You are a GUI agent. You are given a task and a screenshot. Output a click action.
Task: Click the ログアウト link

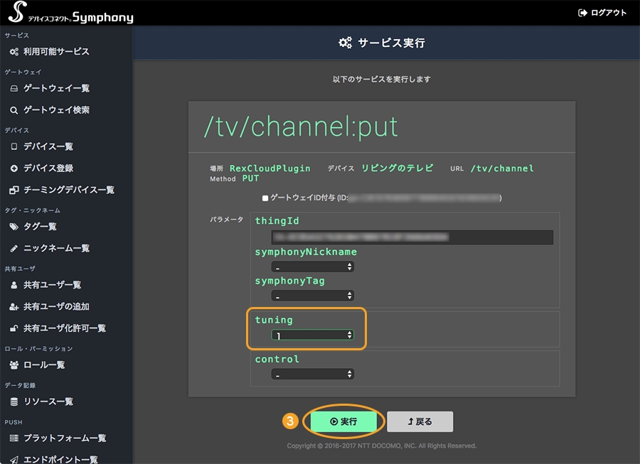pyautogui.click(x=602, y=13)
